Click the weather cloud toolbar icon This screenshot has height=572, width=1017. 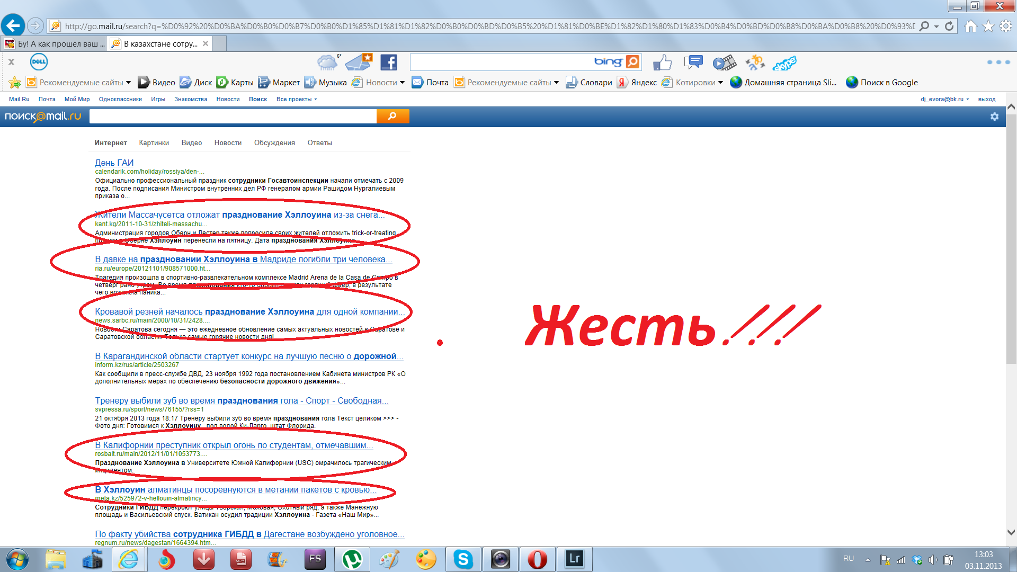[327, 62]
